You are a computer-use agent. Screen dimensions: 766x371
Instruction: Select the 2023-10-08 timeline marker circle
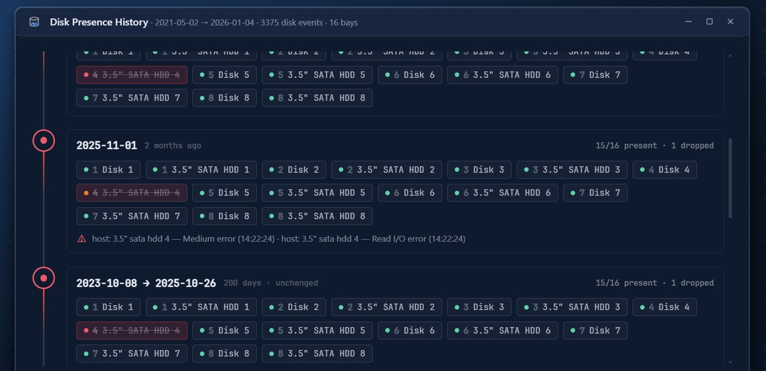coord(43,278)
